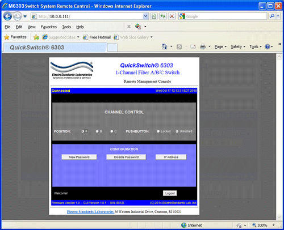Click the browser Back arrow button
This screenshot has width=284, height=230.
pyautogui.click(x=7, y=16)
